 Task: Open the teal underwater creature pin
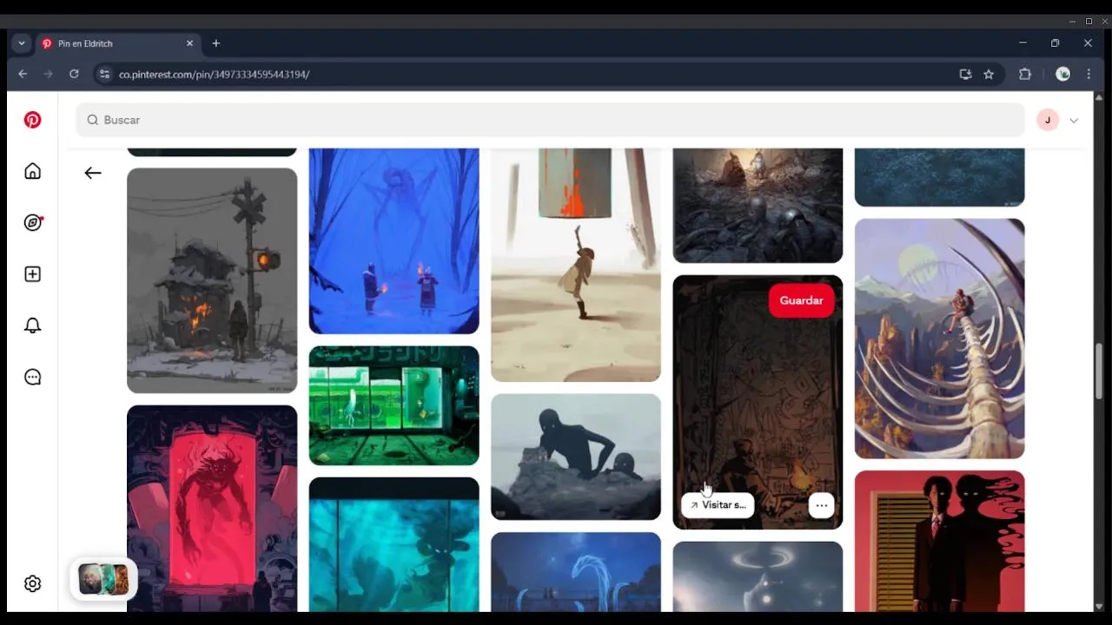tap(394, 545)
